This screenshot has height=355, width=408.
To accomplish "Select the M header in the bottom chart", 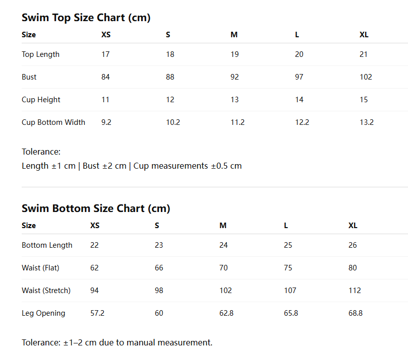I will tap(223, 225).
